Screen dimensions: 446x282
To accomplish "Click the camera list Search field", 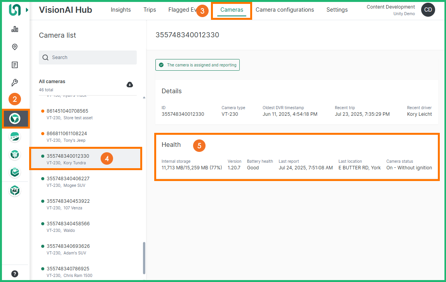I will (88, 57).
